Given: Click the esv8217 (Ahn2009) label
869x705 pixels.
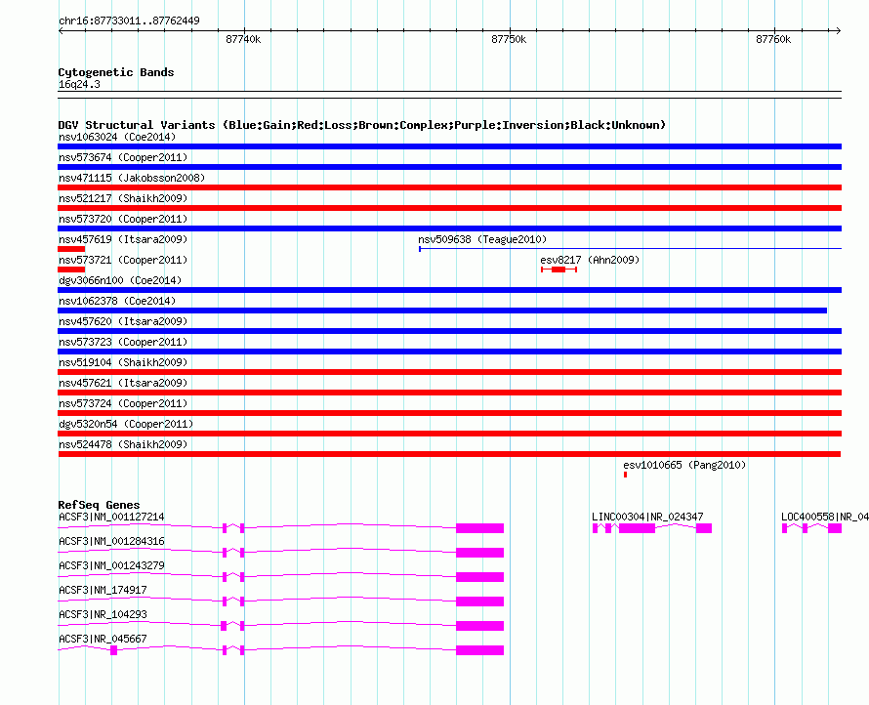Looking at the screenshot, I should (x=590, y=260).
